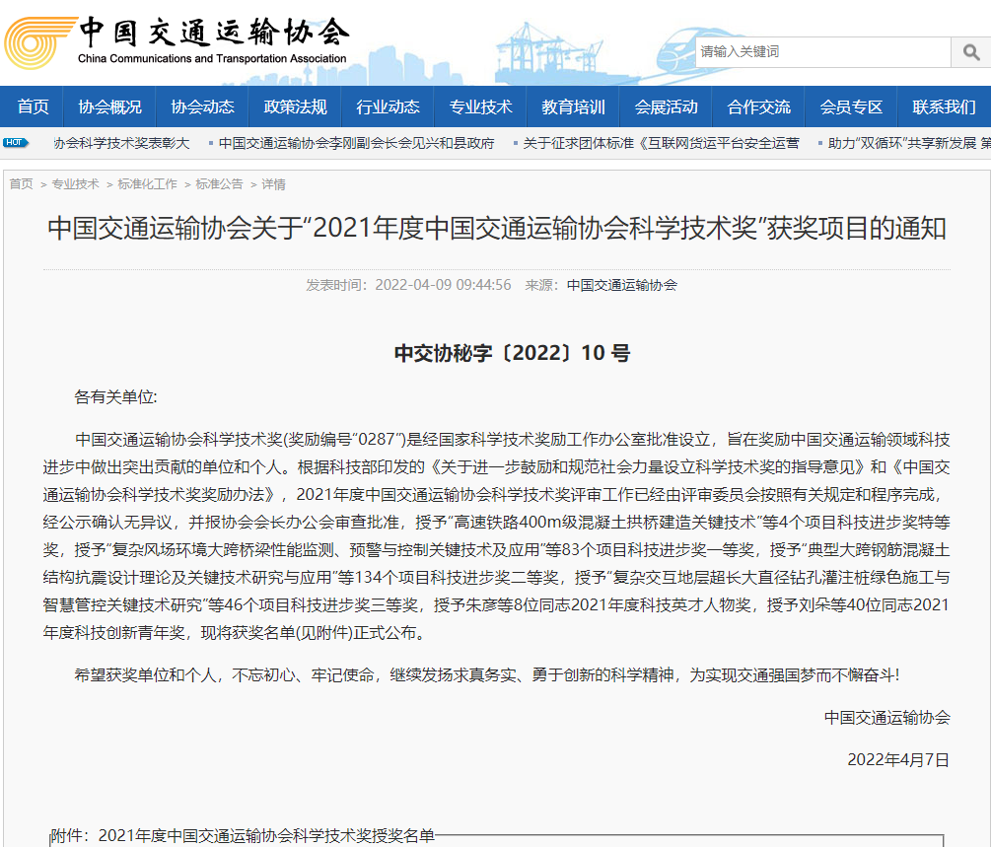Click the signature date 2022年4月7日
This screenshot has width=991, height=847.
click(898, 759)
